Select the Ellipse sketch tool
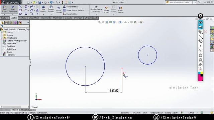This screenshot has height=120, width=214. (x=32, y=10)
